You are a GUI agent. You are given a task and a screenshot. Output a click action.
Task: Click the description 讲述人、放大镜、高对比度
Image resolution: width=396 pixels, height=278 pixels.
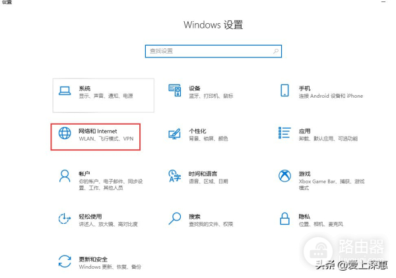point(108,224)
